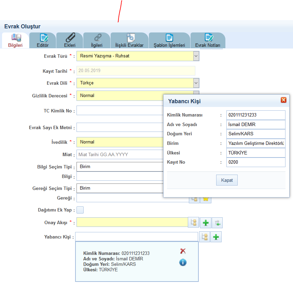Click tree icon beside Yabancı Kişi field
The width and height of the screenshot is (293, 287).
coord(204,237)
